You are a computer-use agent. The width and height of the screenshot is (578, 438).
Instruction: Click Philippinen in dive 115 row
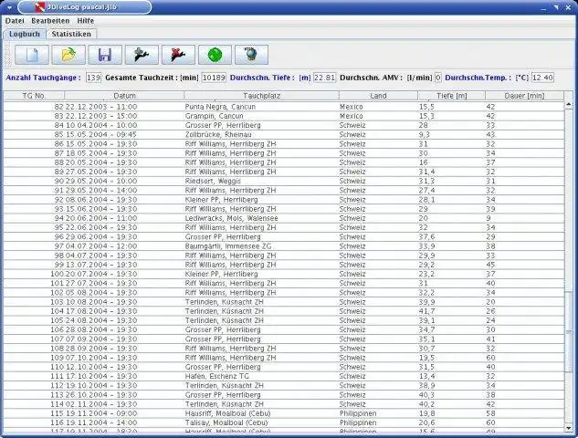coord(358,413)
